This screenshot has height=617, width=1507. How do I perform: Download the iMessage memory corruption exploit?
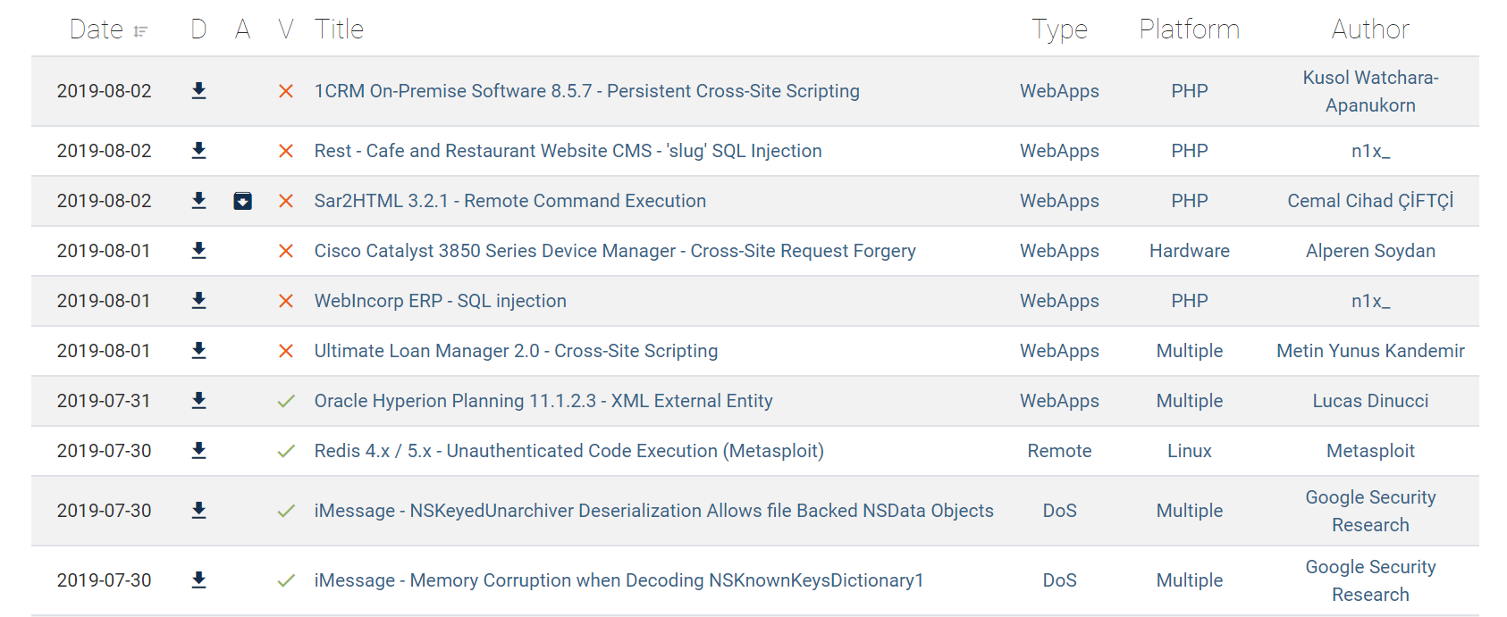[x=198, y=579]
